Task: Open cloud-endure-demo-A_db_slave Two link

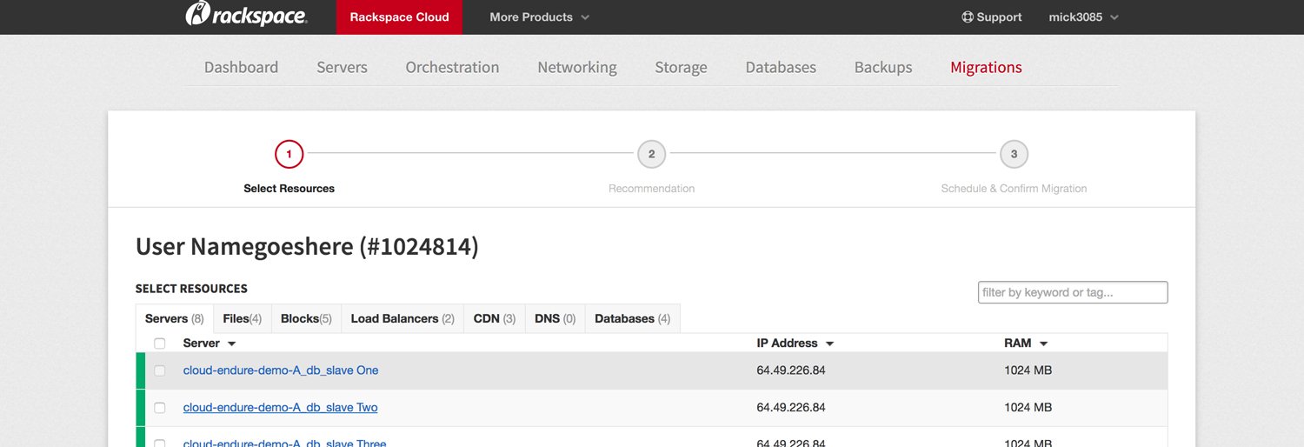Action: pos(280,408)
